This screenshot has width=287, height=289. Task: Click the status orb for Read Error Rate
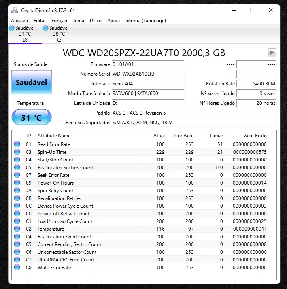coord(17,144)
